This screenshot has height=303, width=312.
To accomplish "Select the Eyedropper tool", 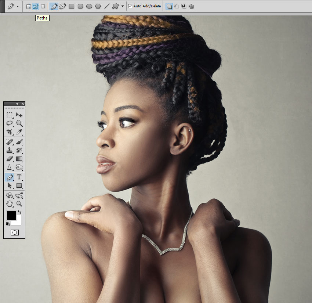I will pos(19,131).
